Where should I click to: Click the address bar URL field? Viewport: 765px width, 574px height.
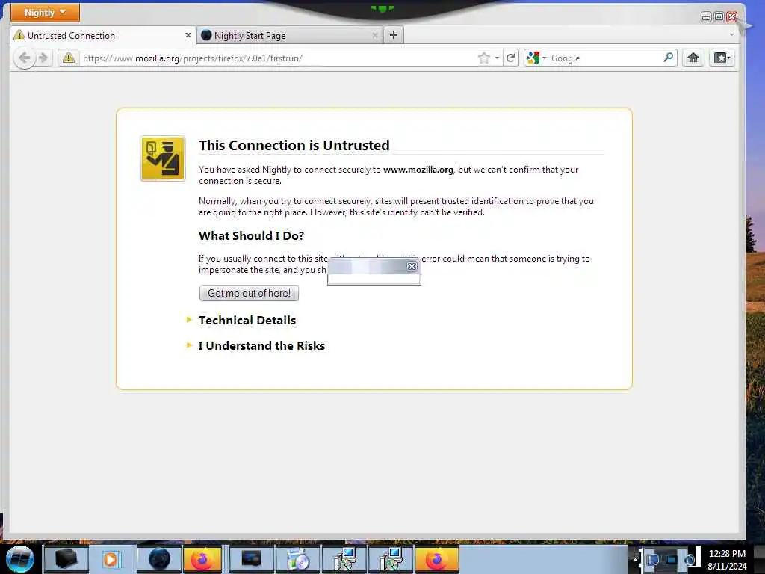point(278,58)
